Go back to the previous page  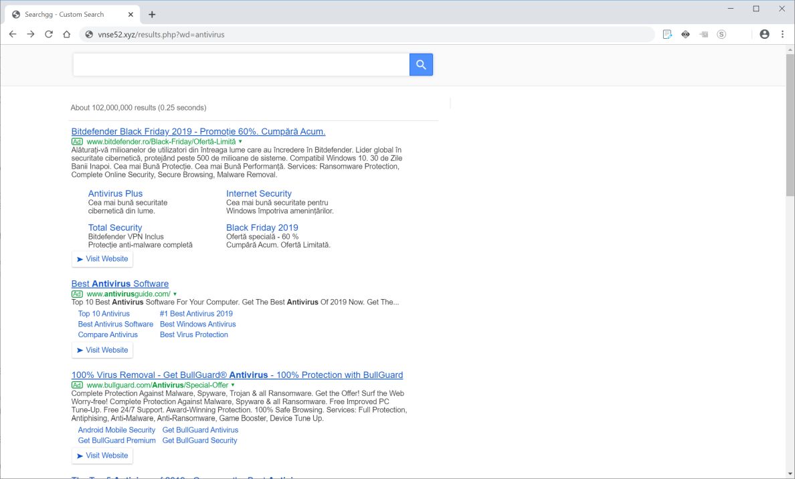(13, 34)
